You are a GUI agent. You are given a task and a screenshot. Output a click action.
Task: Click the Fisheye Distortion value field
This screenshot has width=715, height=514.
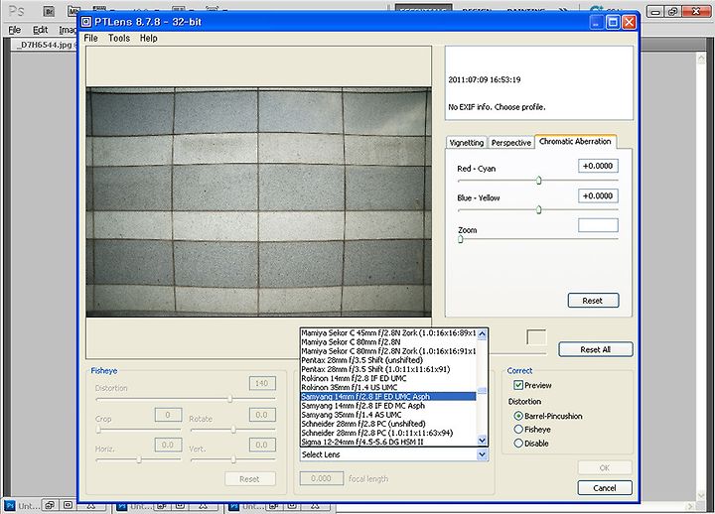(262, 383)
